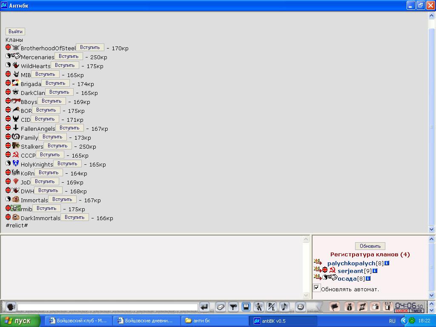
Task: Click the eraser icon in the chat toolbar
Action: click(x=220, y=307)
